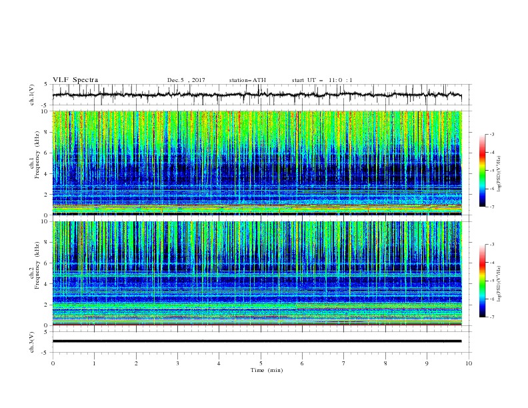Click the '-5' label on ch.2 colorbar
Screen dimensions: 528x408
click(492, 281)
